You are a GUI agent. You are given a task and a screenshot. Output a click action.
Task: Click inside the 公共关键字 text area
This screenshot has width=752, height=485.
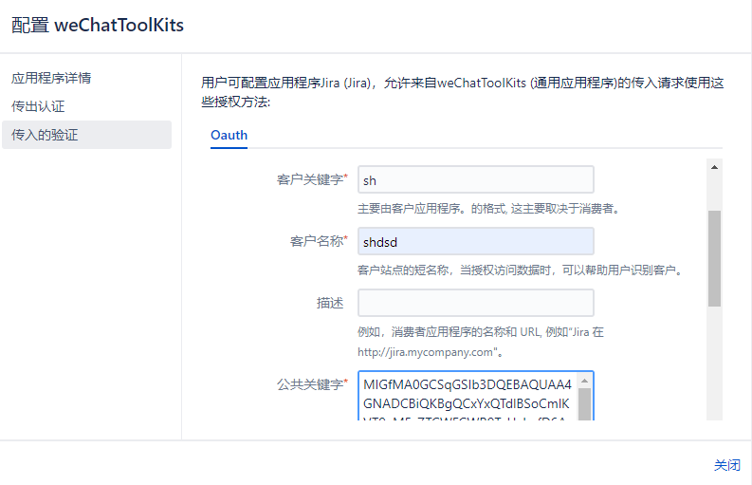(467, 399)
